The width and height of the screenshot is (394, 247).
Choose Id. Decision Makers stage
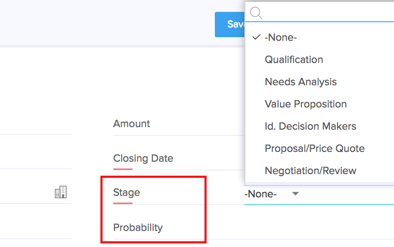[x=310, y=126]
